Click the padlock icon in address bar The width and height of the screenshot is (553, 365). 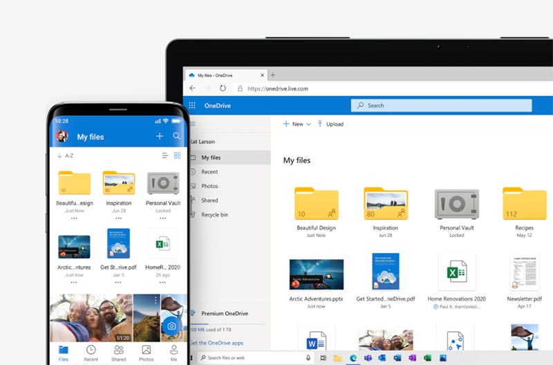click(240, 88)
